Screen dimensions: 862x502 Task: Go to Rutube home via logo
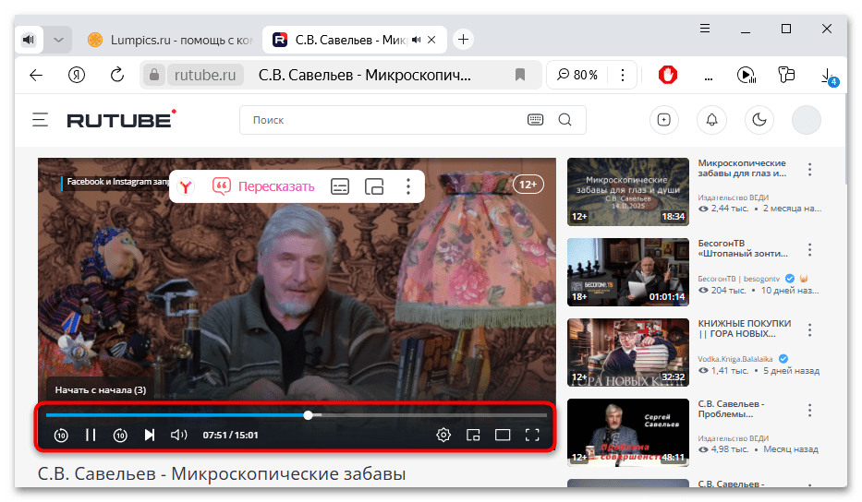click(x=121, y=119)
